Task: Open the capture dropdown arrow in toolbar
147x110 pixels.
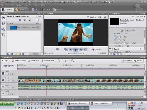Action: click(36, 10)
